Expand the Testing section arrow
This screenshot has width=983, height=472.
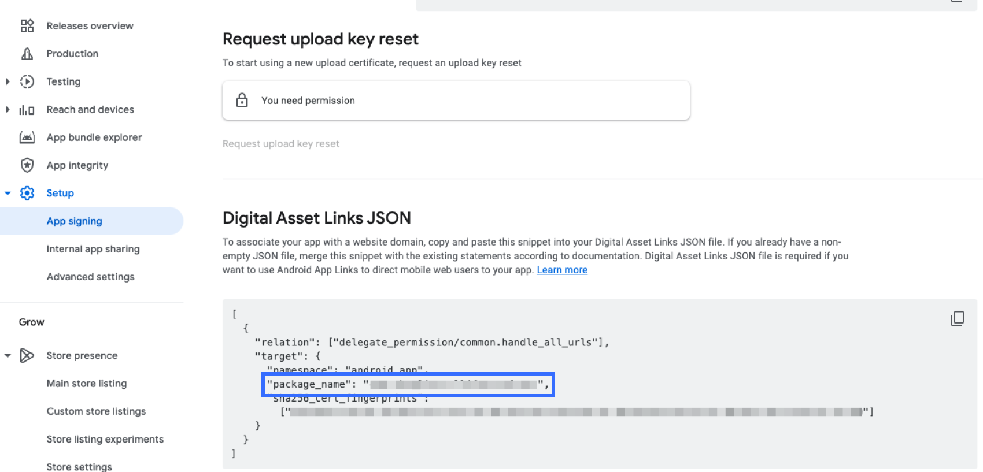(8, 81)
